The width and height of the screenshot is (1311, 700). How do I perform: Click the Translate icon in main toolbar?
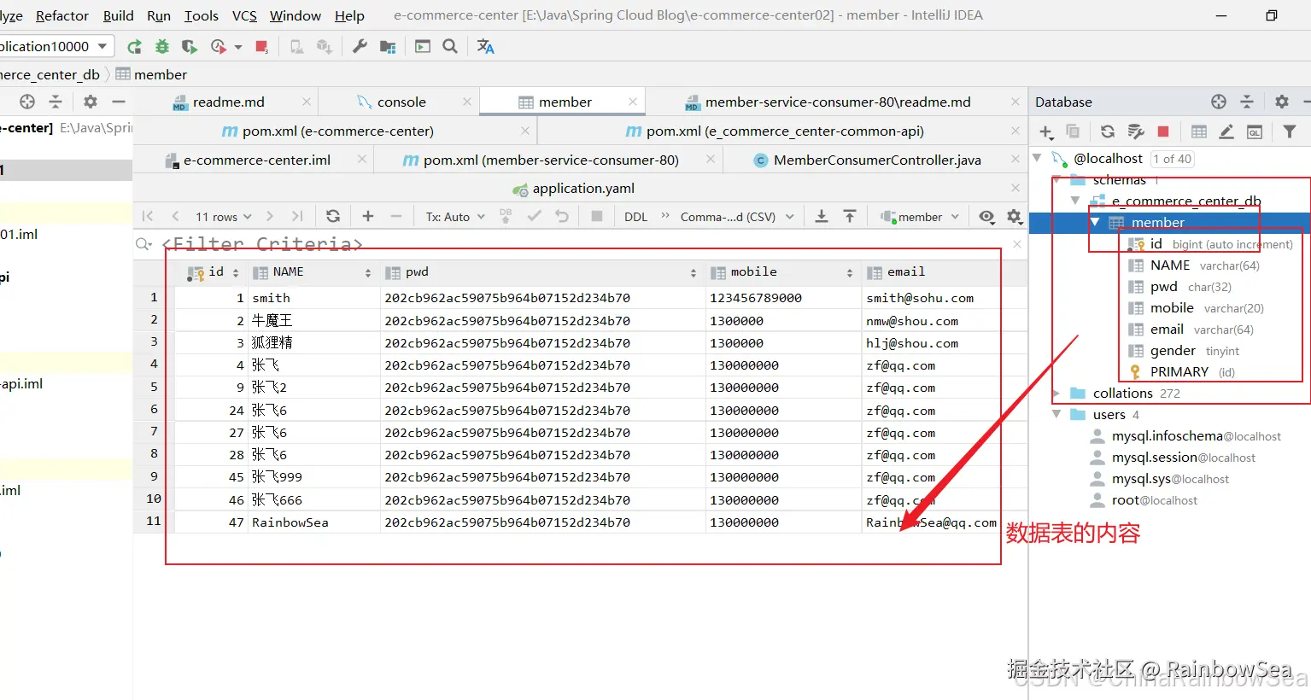pos(486,46)
